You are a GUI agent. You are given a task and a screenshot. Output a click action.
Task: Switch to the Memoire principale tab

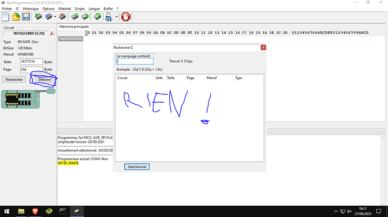pos(74,27)
